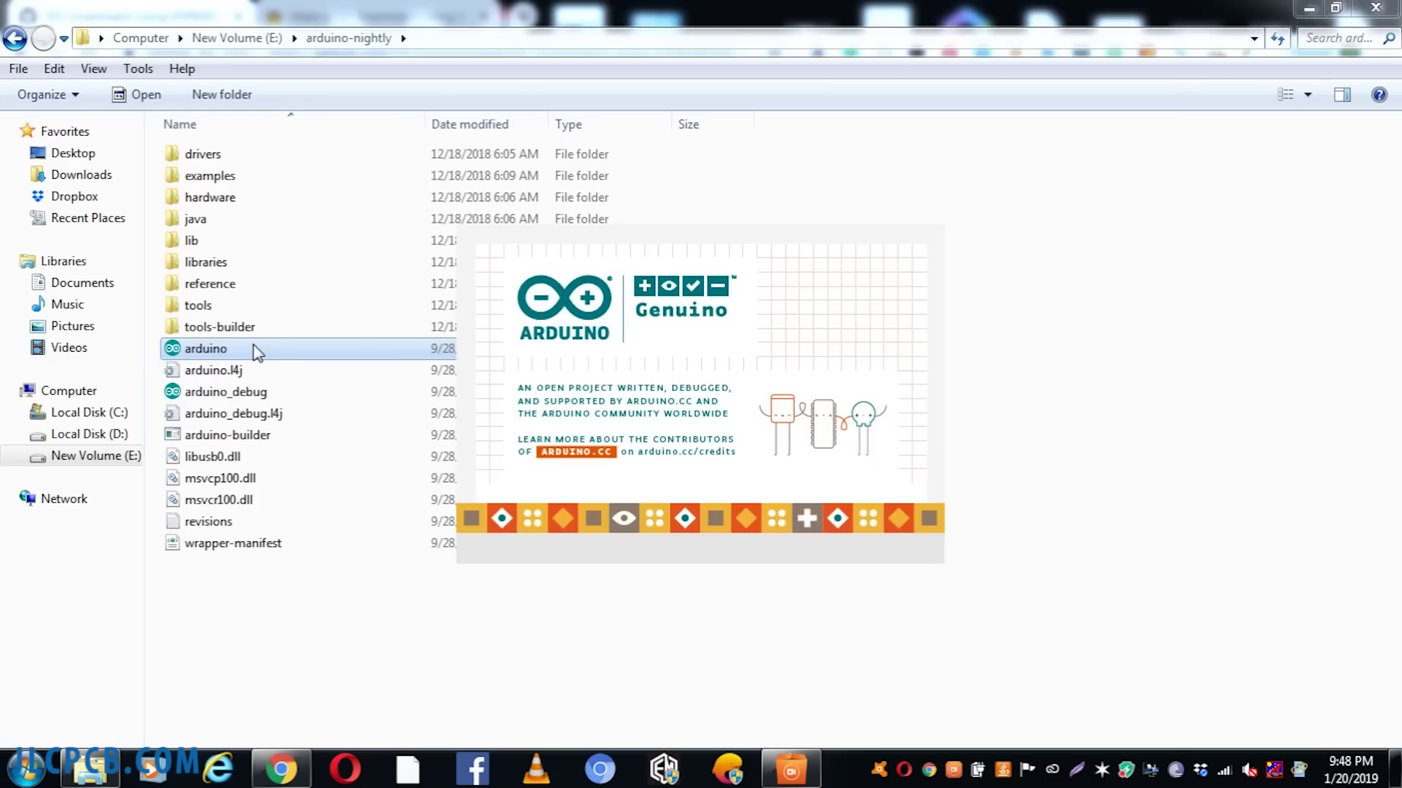Viewport: 1402px width, 788px height.
Task: Expand arduino-nightly breadcrumb arrow
Action: (x=403, y=38)
